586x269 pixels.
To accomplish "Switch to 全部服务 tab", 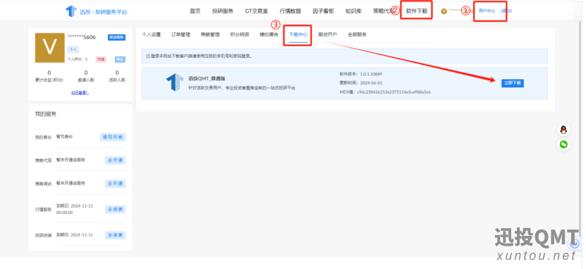I will pyautogui.click(x=358, y=35).
